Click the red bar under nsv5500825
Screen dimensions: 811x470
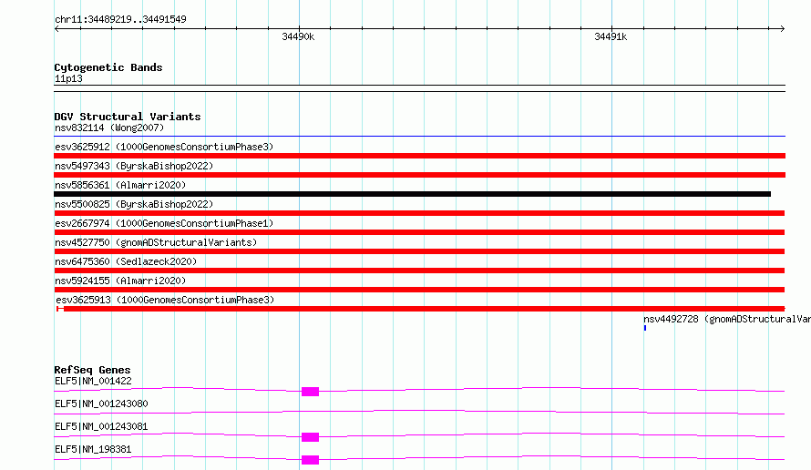[x=419, y=213]
